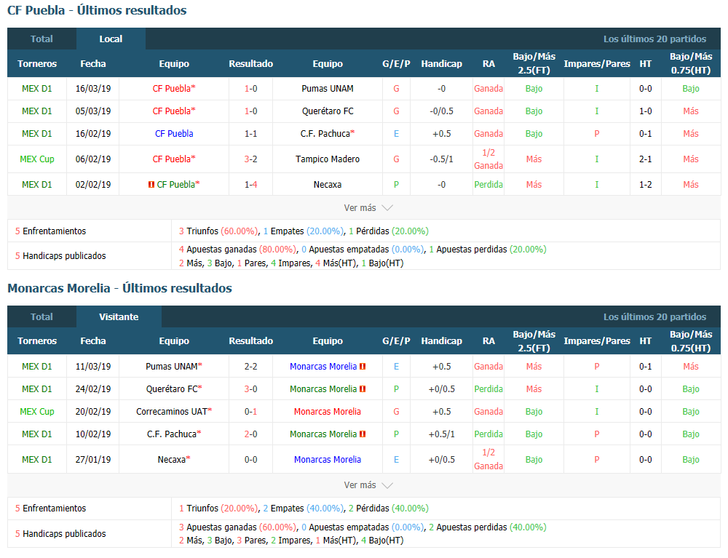
Task: Click 3 Triunfos (60.00%) summary text
Action: click(x=218, y=231)
